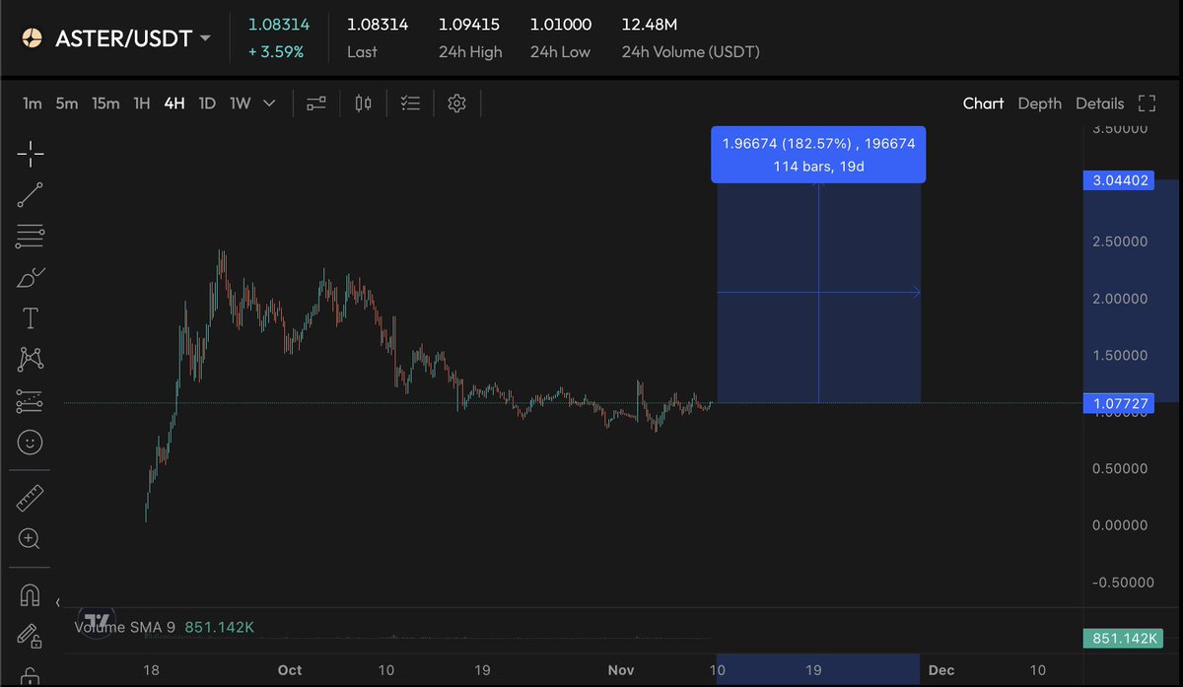Toggle lock drawing mode pencil icon
Screen dimensions: 1183x687
tap(30, 636)
